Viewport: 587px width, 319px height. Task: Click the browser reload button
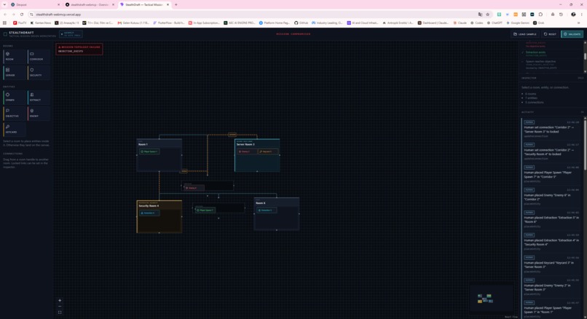tap(22, 15)
